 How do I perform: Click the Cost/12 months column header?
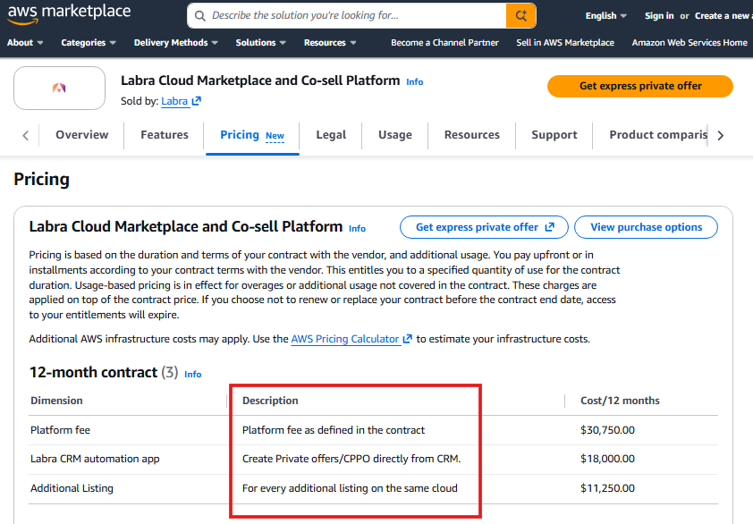point(620,401)
